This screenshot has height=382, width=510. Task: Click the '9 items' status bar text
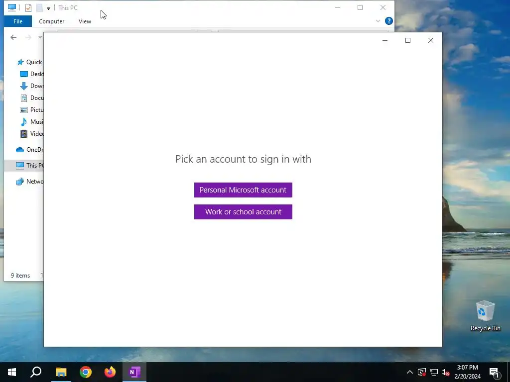pos(20,276)
